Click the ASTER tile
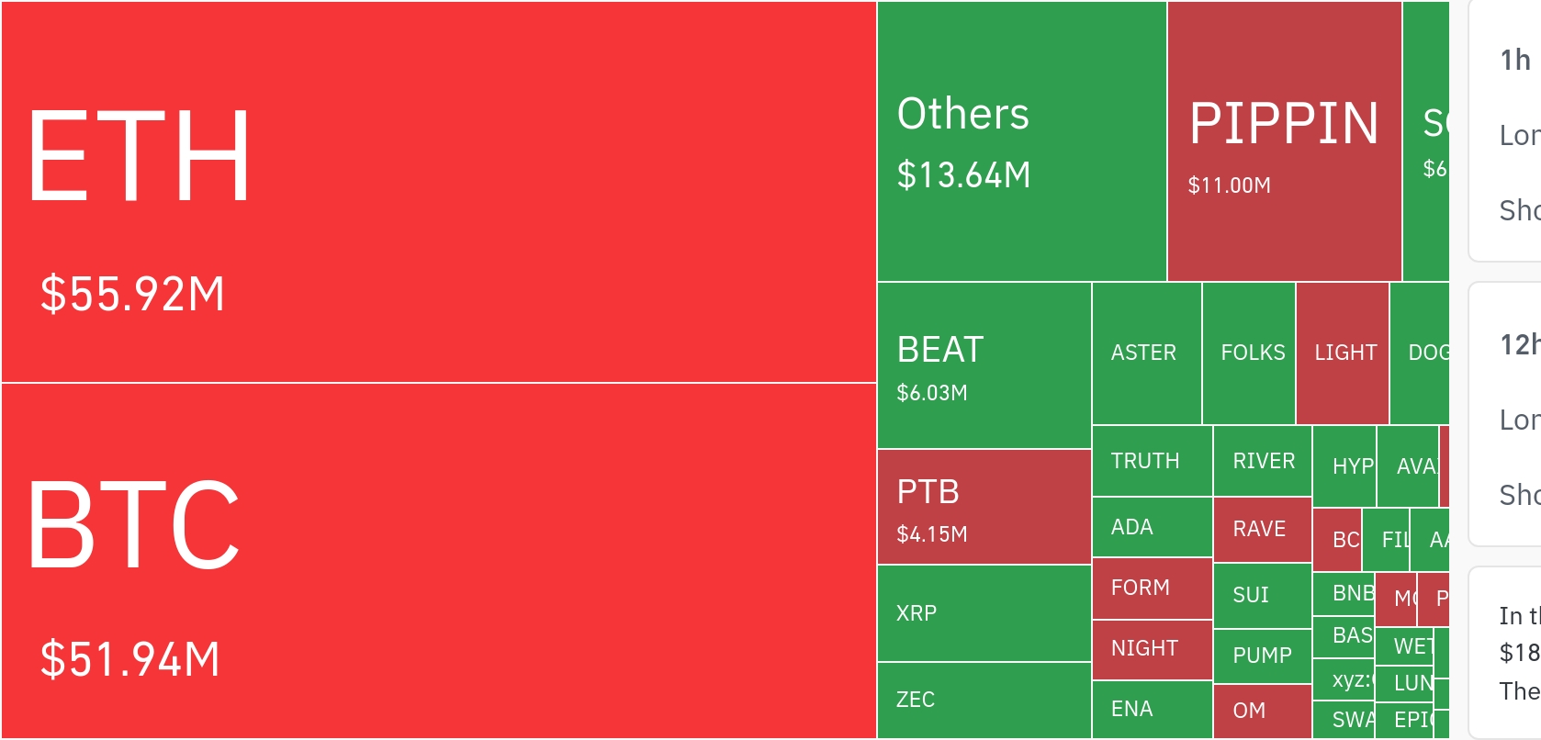 coord(1146,353)
